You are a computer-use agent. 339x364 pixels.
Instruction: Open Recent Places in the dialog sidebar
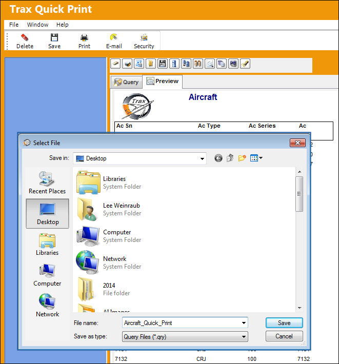[47, 183]
